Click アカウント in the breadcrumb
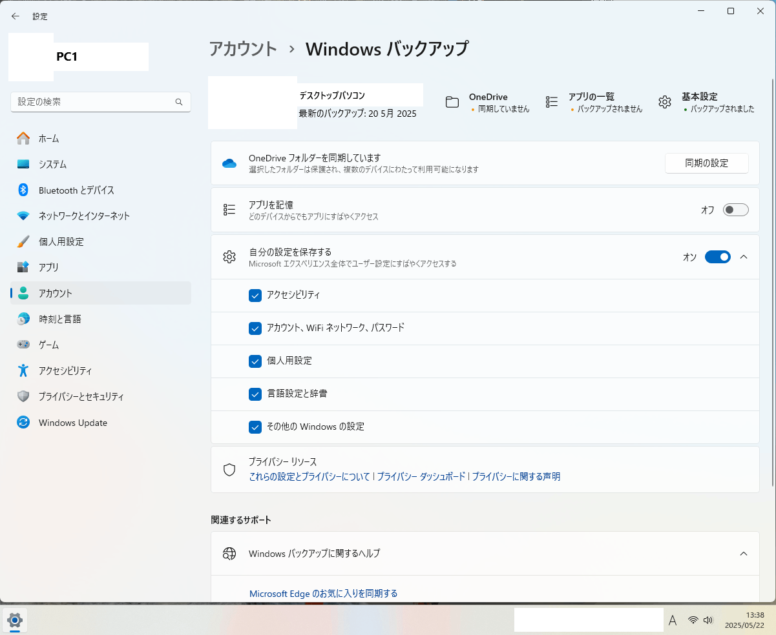776x635 pixels. (243, 48)
